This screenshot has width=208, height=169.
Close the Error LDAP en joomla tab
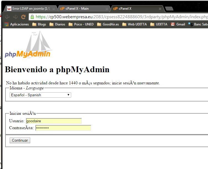(x=54, y=9)
